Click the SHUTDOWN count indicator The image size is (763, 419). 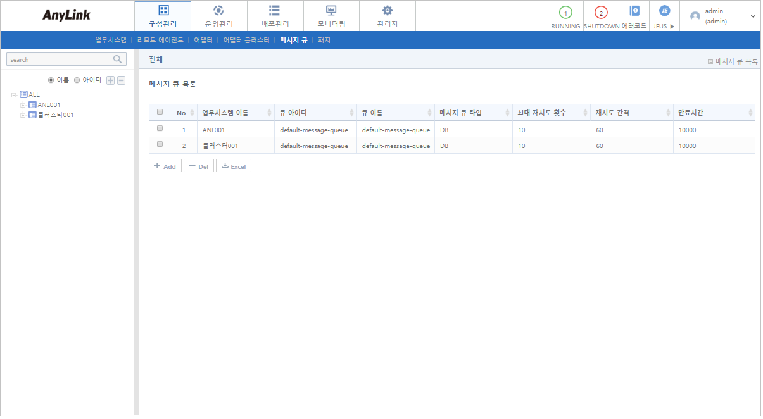click(600, 11)
